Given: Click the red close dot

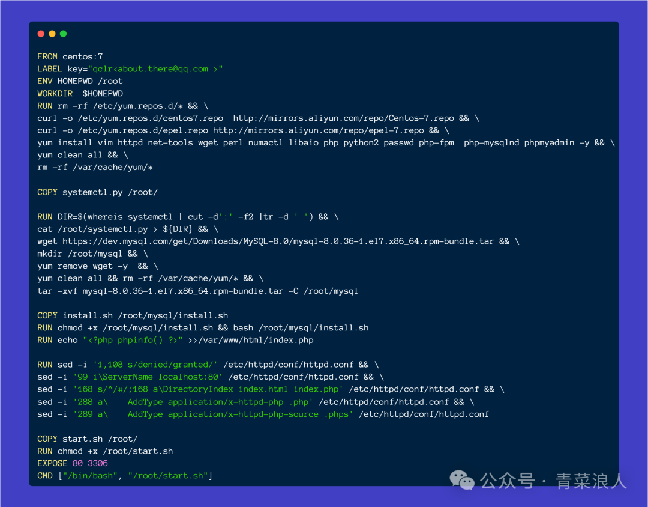Looking at the screenshot, I should [x=41, y=34].
